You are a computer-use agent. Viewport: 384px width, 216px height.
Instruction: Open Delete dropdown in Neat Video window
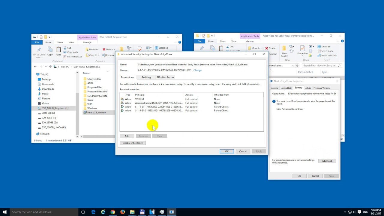click(x=271, y=48)
